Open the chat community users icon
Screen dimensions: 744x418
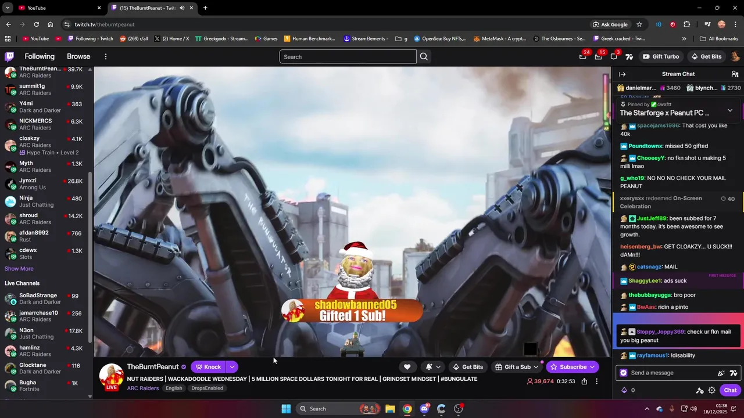(x=735, y=74)
